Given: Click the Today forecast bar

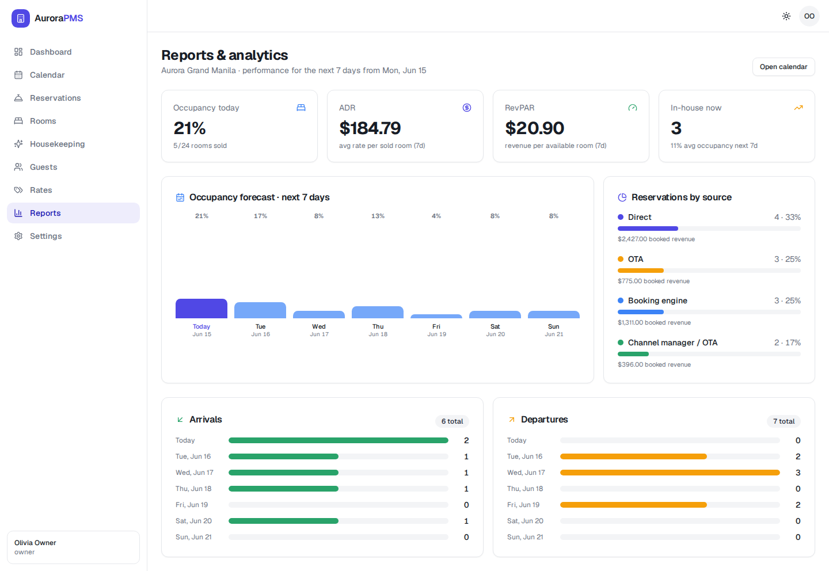Looking at the screenshot, I should click(201, 309).
